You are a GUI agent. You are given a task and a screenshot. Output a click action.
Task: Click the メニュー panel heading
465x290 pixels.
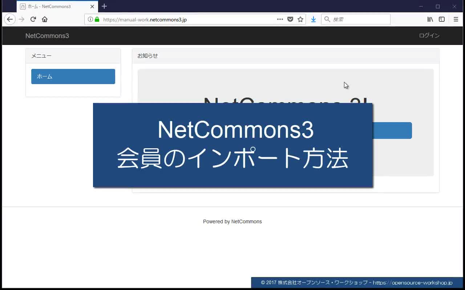(73, 56)
